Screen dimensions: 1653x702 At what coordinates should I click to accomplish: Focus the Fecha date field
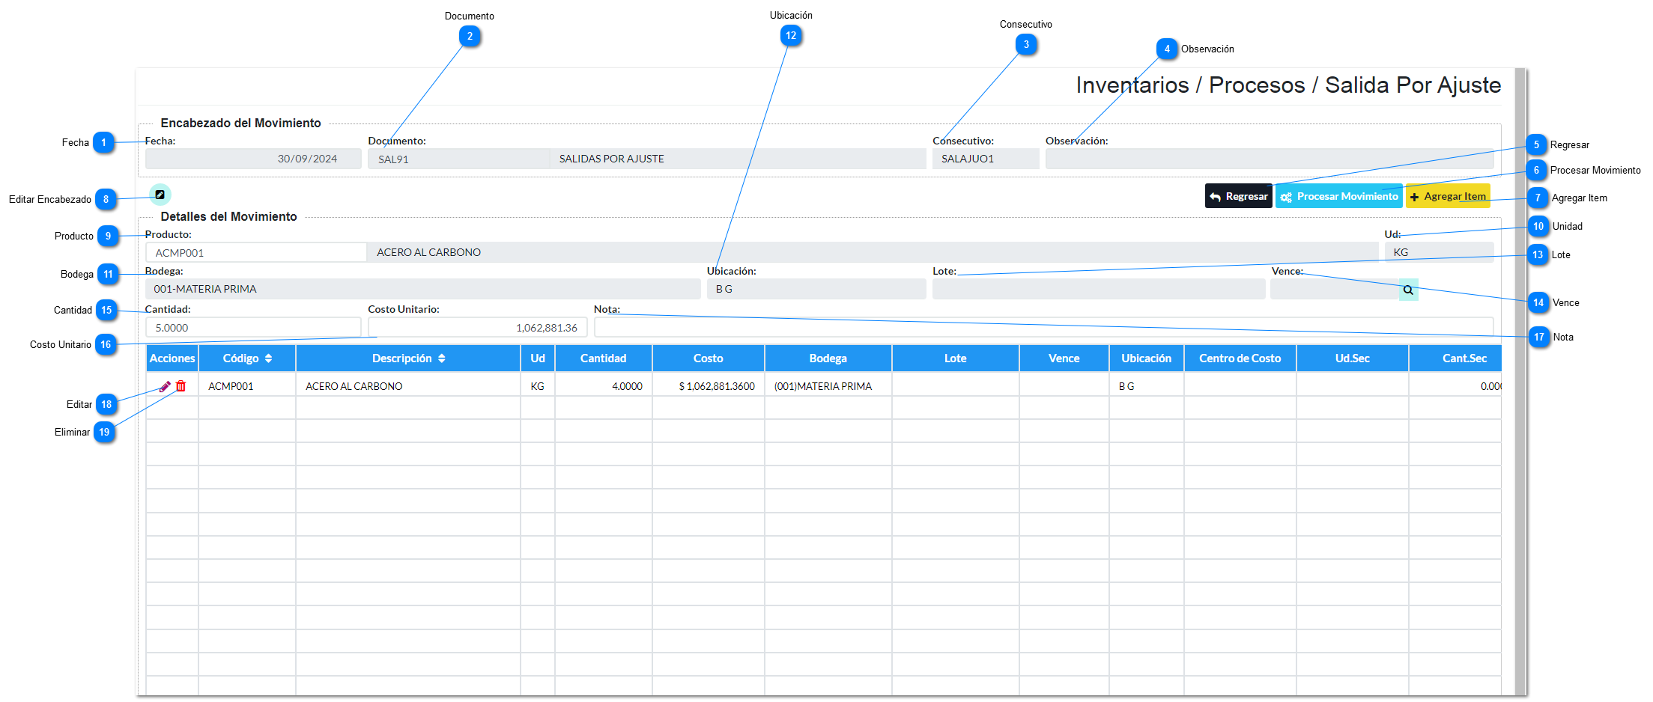point(253,159)
